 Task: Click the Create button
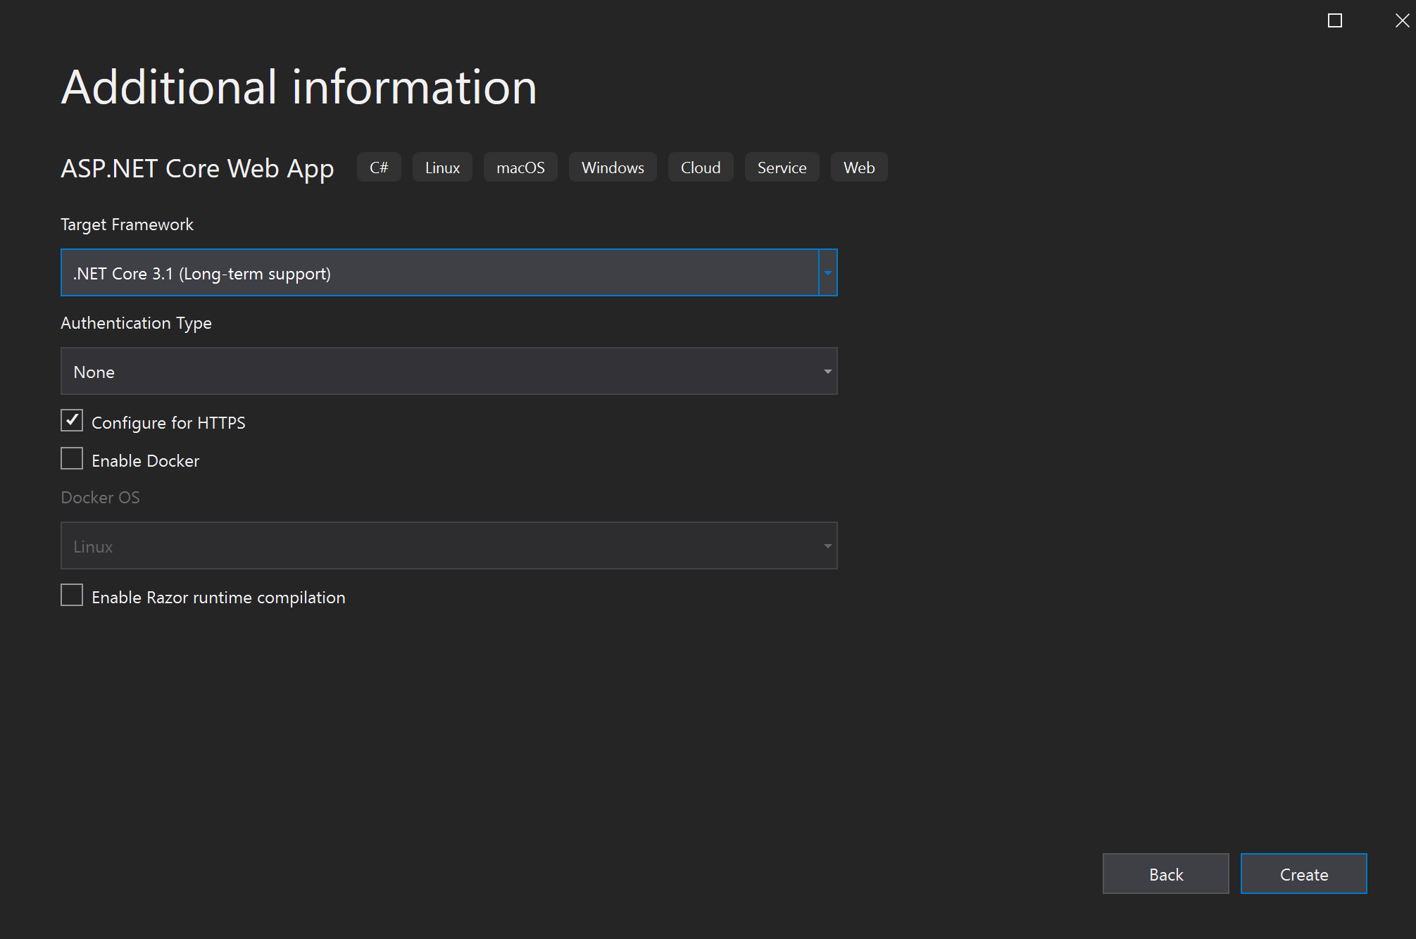pyautogui.click(x=1303, y=874)
